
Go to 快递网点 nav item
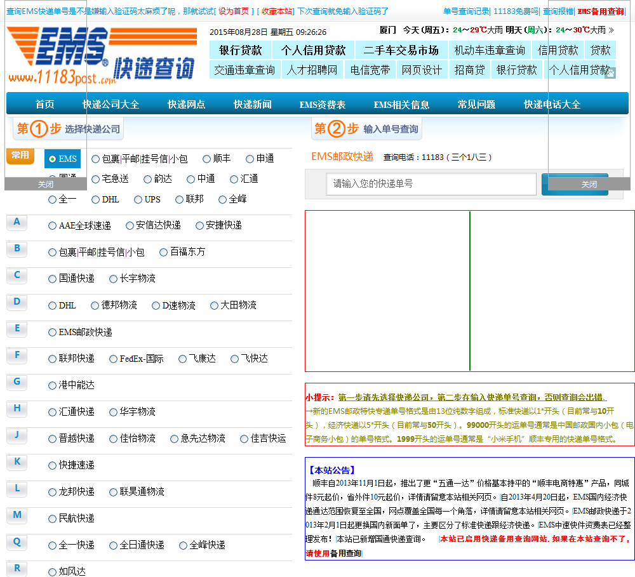click(x=186, y=105)
